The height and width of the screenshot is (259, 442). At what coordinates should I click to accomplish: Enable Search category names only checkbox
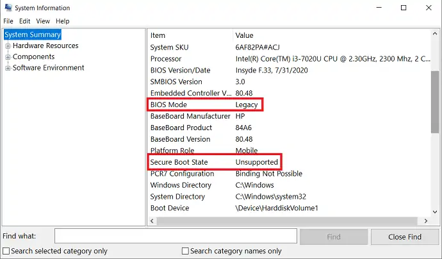point(185,251)
